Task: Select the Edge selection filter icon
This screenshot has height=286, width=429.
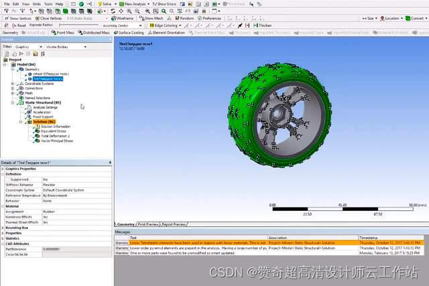Action: tap(50, 11)
